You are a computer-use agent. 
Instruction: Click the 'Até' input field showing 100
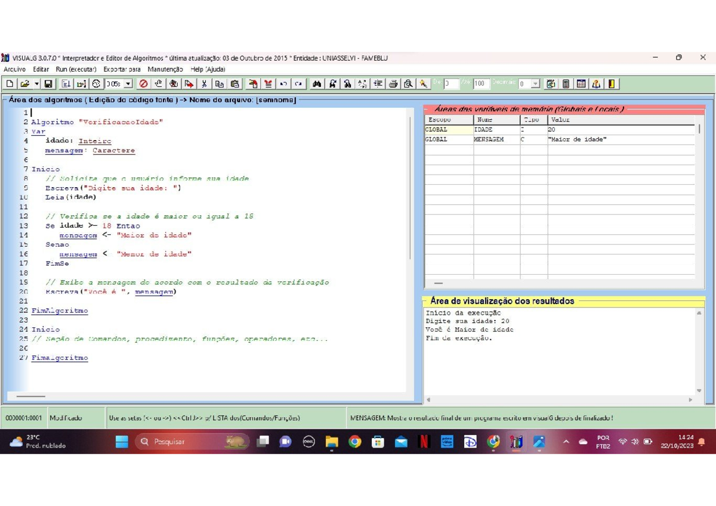[482, 84]
